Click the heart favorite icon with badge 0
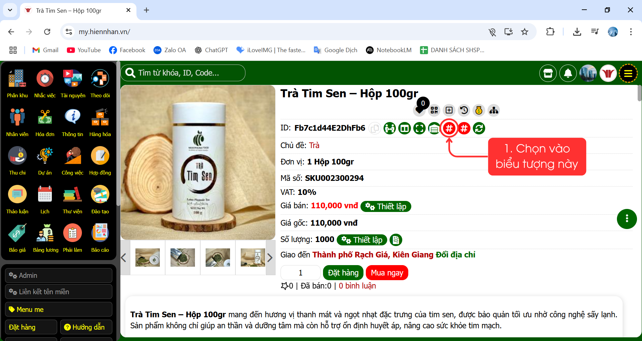Viewport: 642px width, 341px height. (419, 110)
